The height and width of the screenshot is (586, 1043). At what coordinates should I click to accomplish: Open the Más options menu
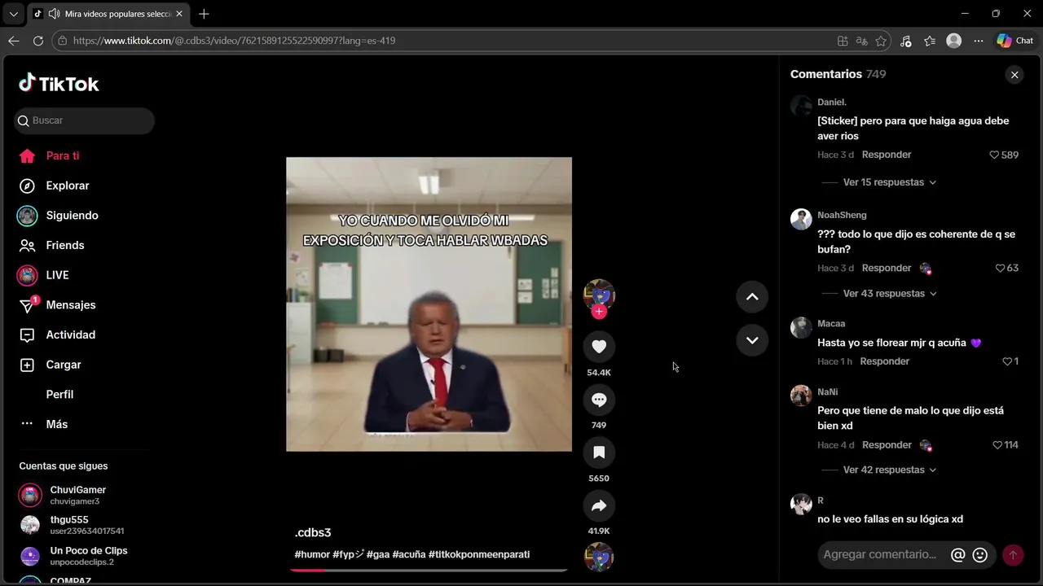tap(43, 424)
